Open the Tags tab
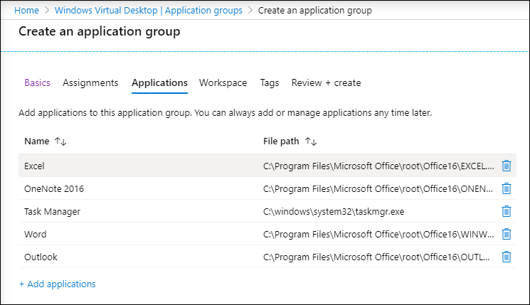Image resolution: width=530 pixels, height=305 pixels. click(270, 82)
